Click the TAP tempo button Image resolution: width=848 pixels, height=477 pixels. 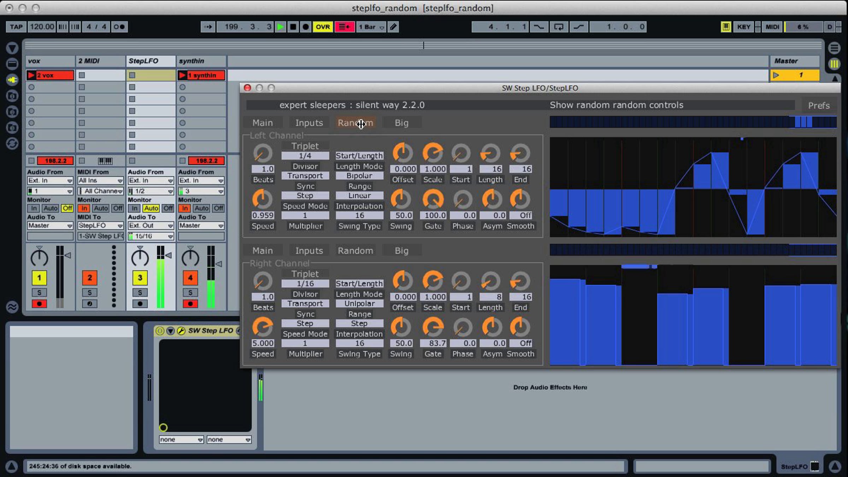click(16, 27)
